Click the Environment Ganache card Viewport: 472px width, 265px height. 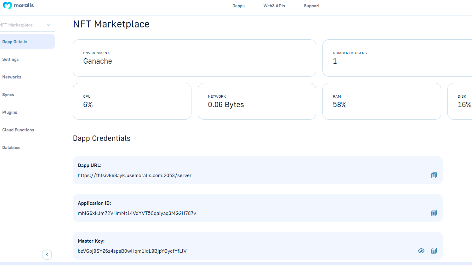click(x=194, y=58)
